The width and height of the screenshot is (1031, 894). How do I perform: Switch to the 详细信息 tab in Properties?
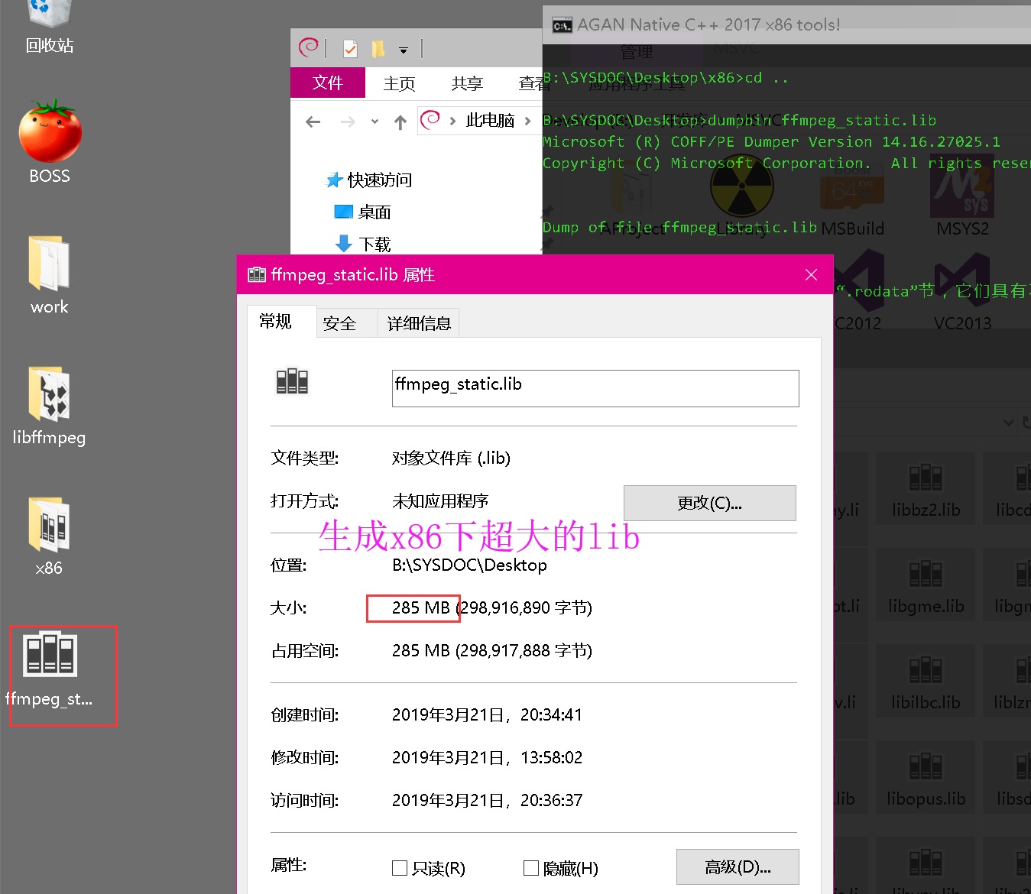417,322
